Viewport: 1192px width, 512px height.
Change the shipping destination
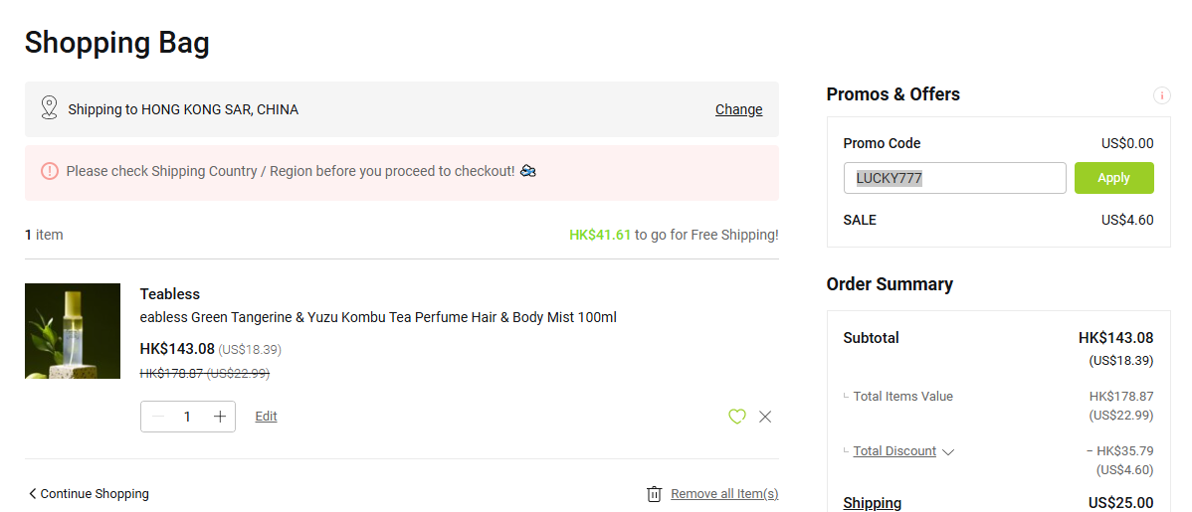coord(738,109)
